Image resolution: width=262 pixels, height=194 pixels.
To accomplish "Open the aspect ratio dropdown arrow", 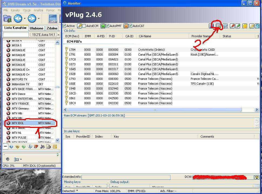I will click(21, 159).
